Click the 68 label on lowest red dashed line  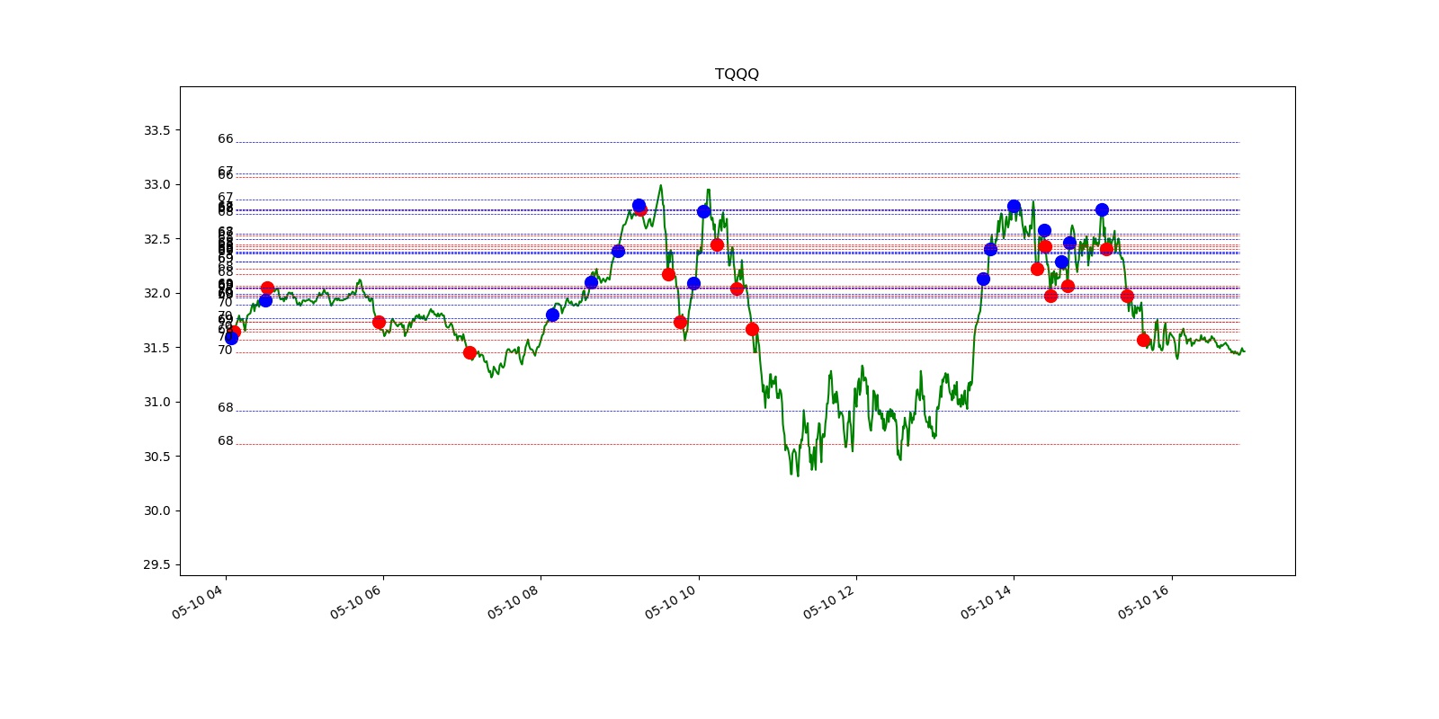[x=225, y=441]
